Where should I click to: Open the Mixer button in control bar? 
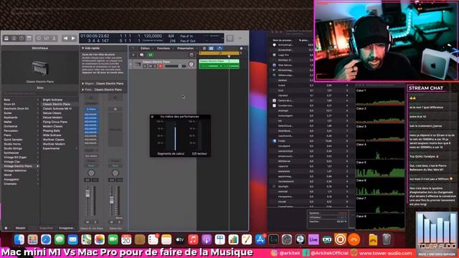tap(47, 38)
